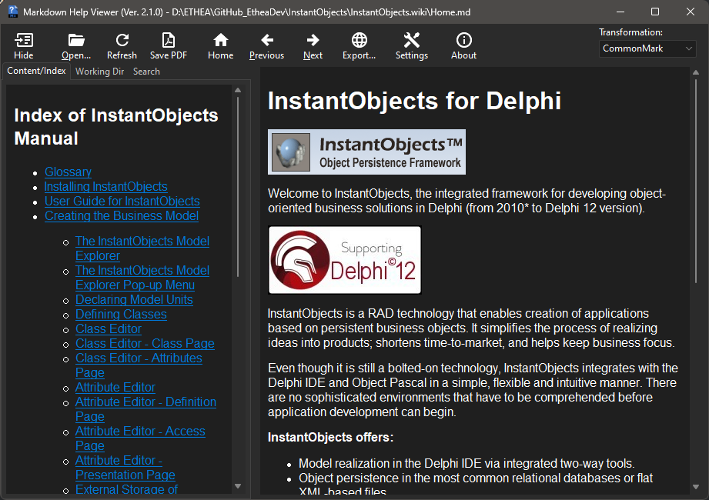This screenshot has height=500, width=709.
Task: Click index panel scroll down arrow
Action: [238, 486]
